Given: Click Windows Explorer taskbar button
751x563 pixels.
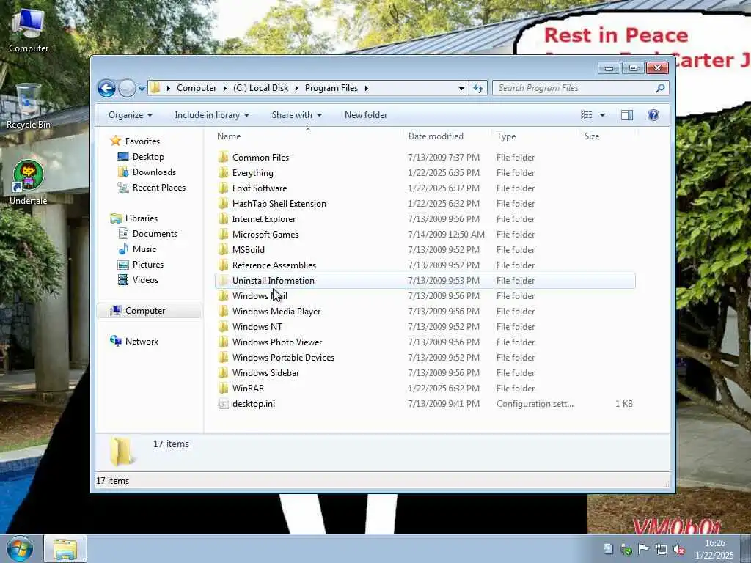Looking at the screenshot, I should [65, 548].
